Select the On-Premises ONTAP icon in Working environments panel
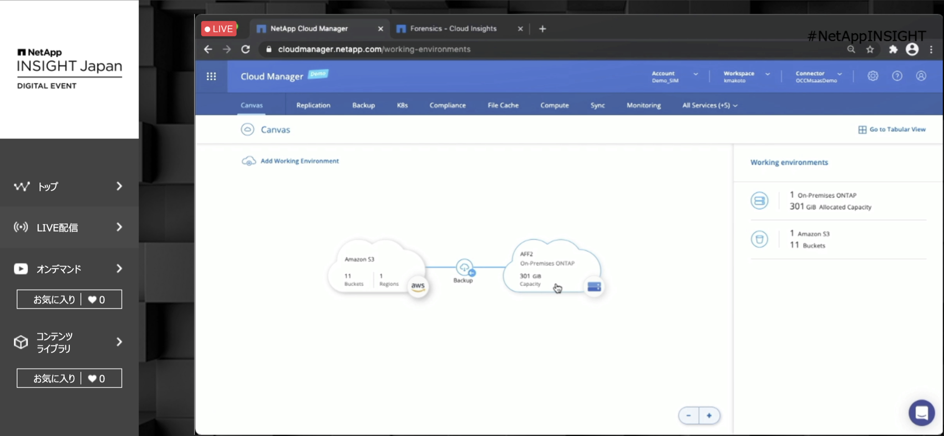This screenshot has height=436, width=944. click(x=759, y=201)
